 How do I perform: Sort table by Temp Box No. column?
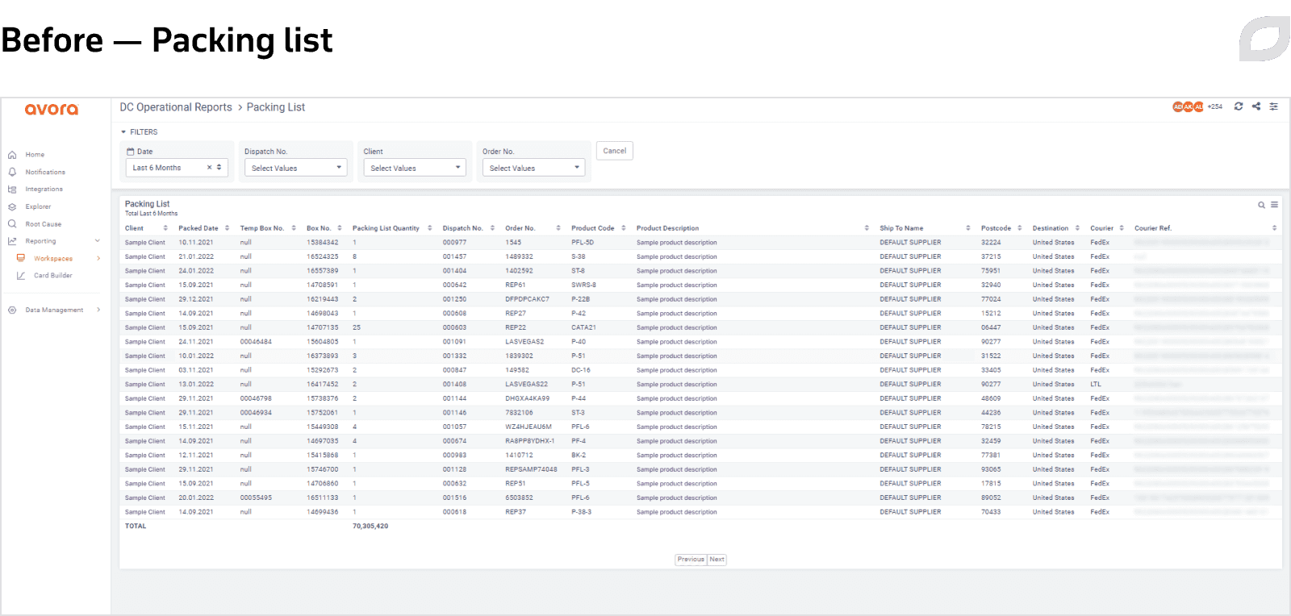tap(294, 228)
